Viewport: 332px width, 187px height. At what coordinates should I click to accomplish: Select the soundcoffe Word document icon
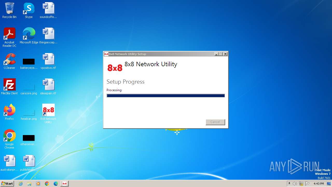point(48,10)
